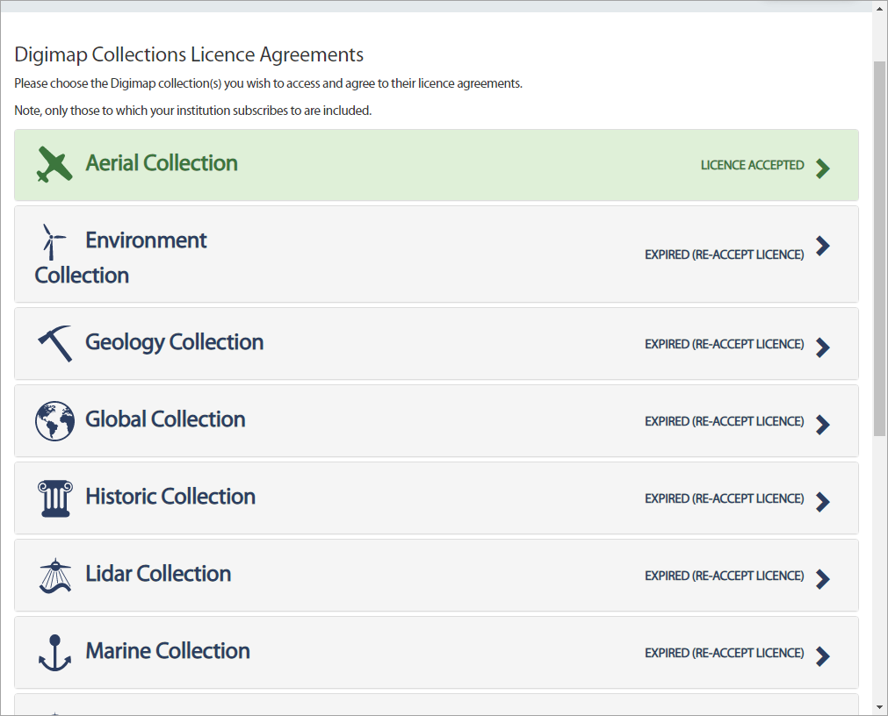Click the Lidar Collection scanner icon
Image resolution: width=888 pixels, height=716 pixels.
point(55,576)
